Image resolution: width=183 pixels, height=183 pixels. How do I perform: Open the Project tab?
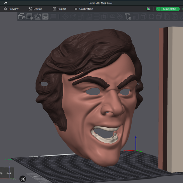[x=60, y=9]
